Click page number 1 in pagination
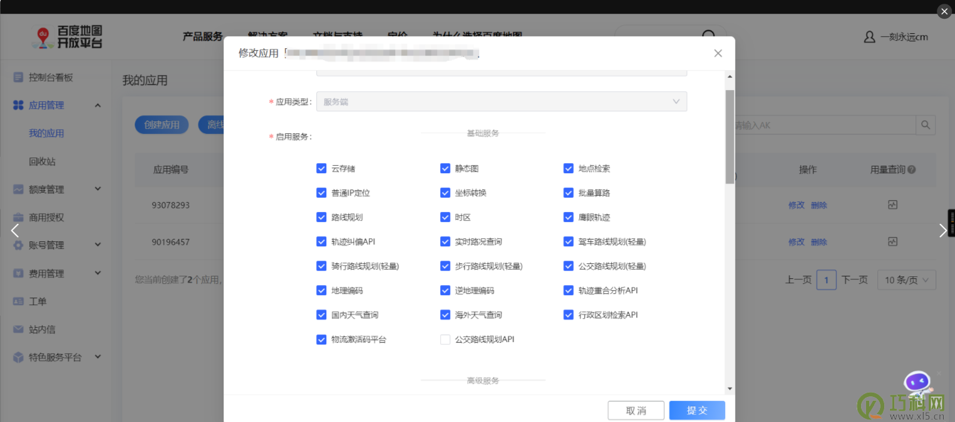Image resolution: width=955 pixels, height=422 pixels. [826, 280]
